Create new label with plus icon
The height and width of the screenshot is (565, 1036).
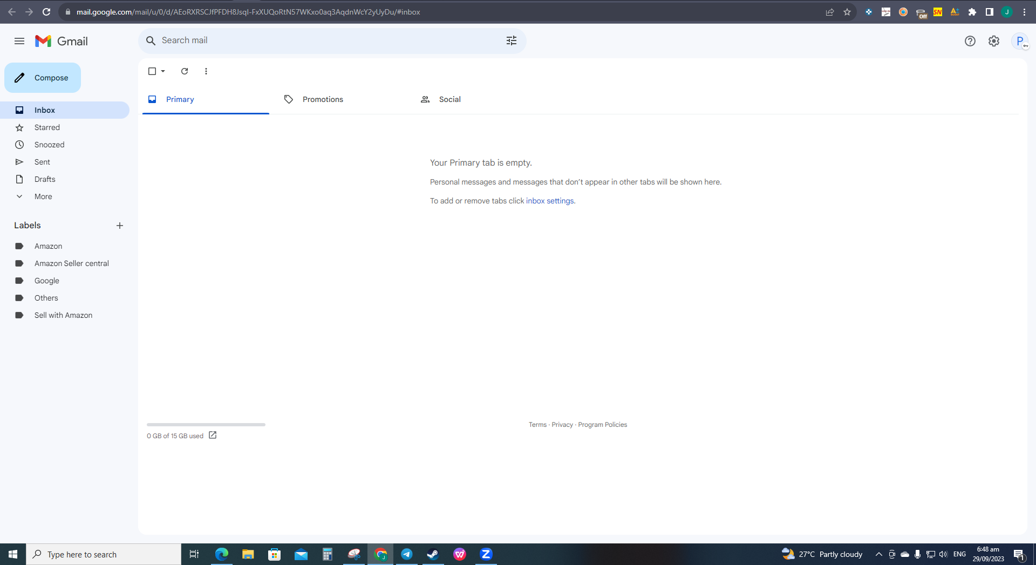pos(120,226)
